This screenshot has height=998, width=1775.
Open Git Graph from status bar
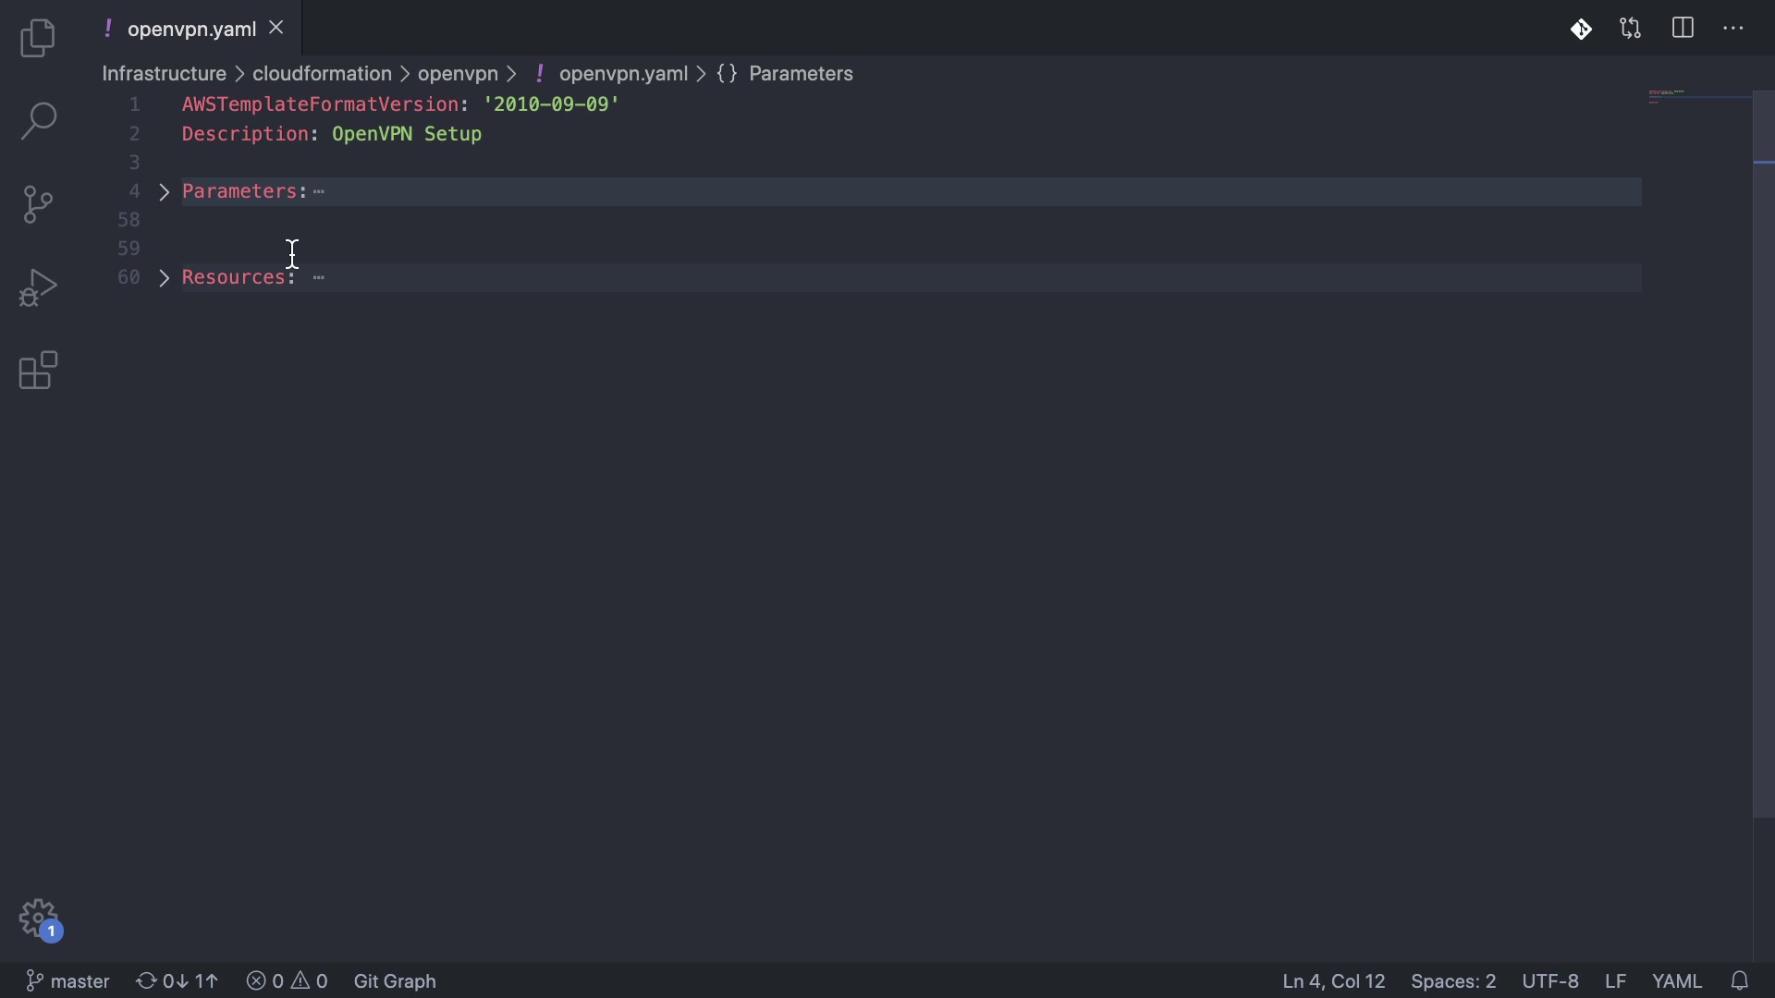pos(395,980)
